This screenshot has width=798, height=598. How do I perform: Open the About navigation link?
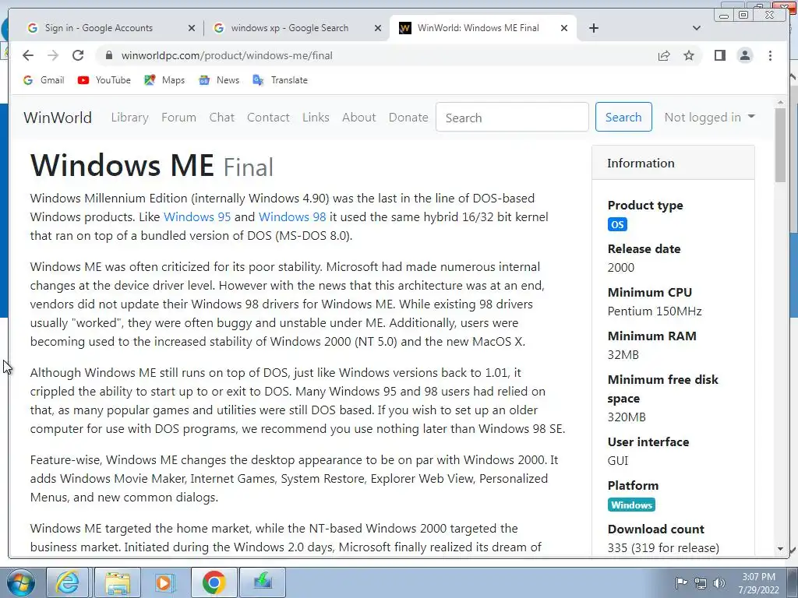coord(358,118)
